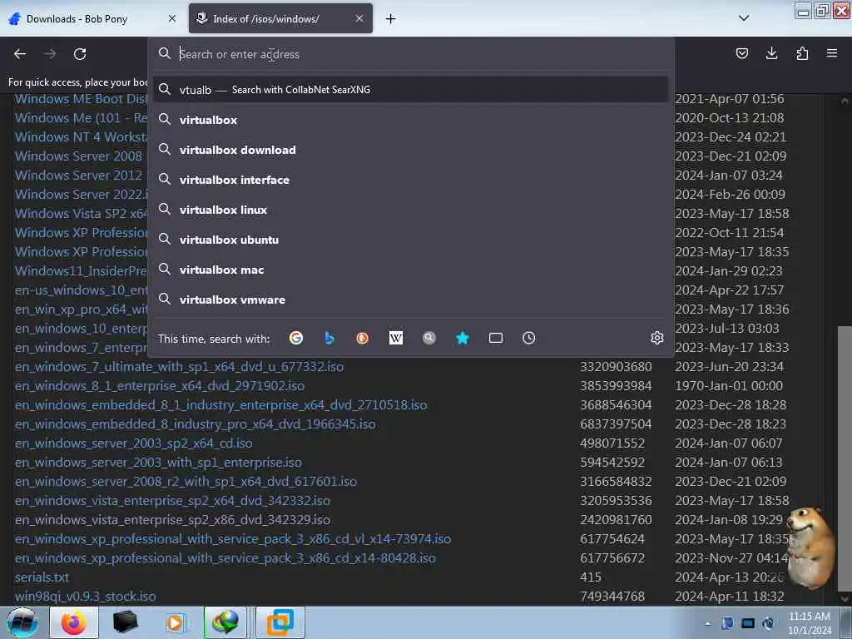Search this time with Bing
Screen dimensions: 852x639
pyautogui.click(x=329, y=338)
